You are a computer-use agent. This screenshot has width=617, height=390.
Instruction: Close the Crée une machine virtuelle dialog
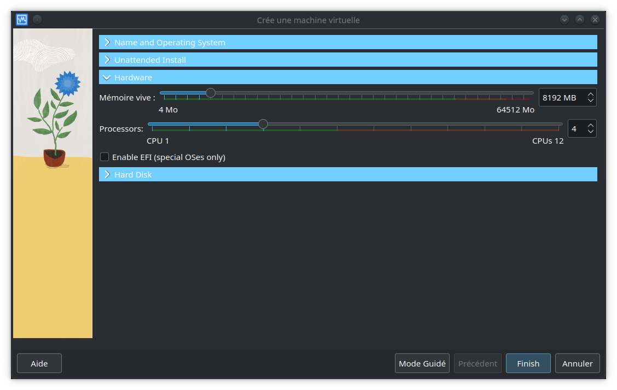[595, 20]
